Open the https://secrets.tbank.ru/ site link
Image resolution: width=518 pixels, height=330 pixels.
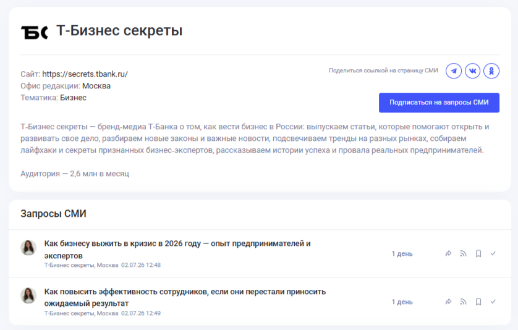point(85,74)
